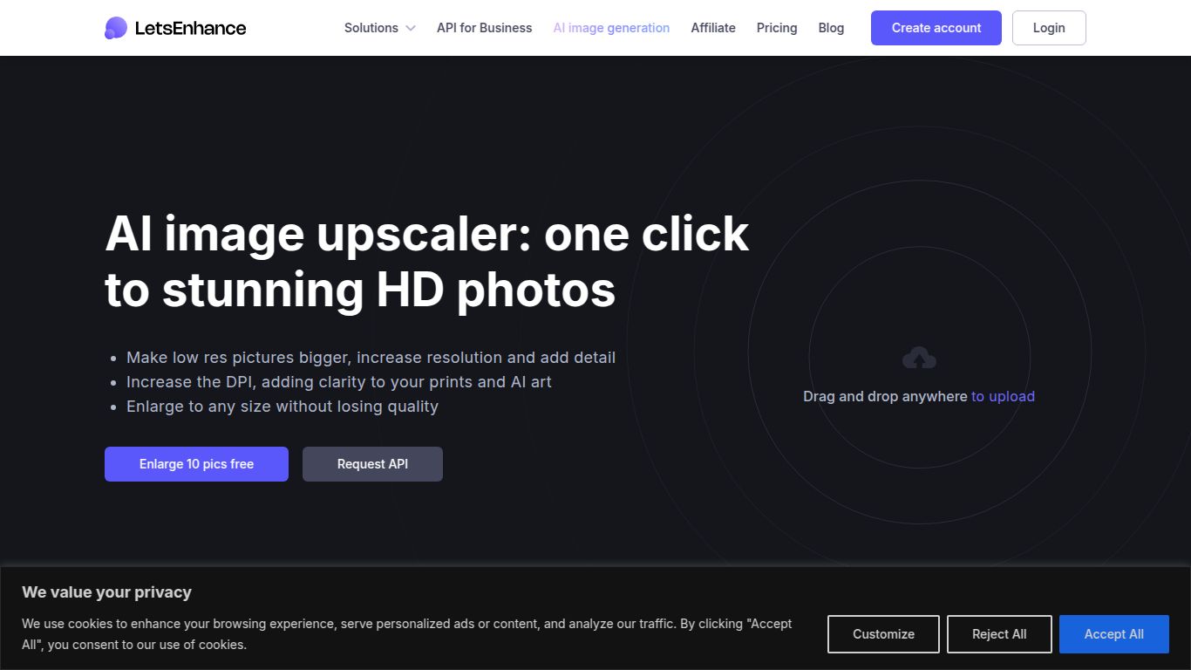
Task: Click Accept All on the cookie banner
Action: 1113,634
